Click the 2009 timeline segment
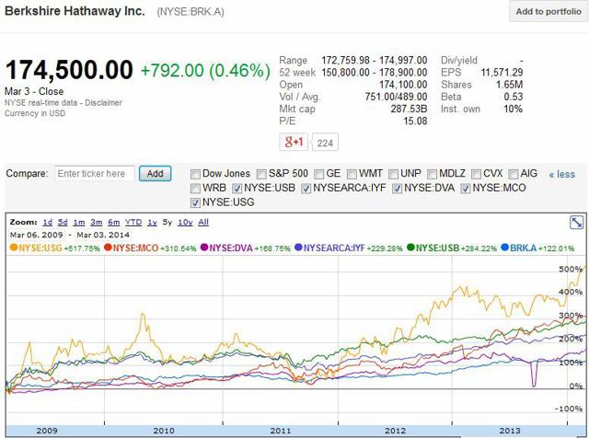This screenshot has height=438, width=589. pyautogui.click(x=47, y=431)
